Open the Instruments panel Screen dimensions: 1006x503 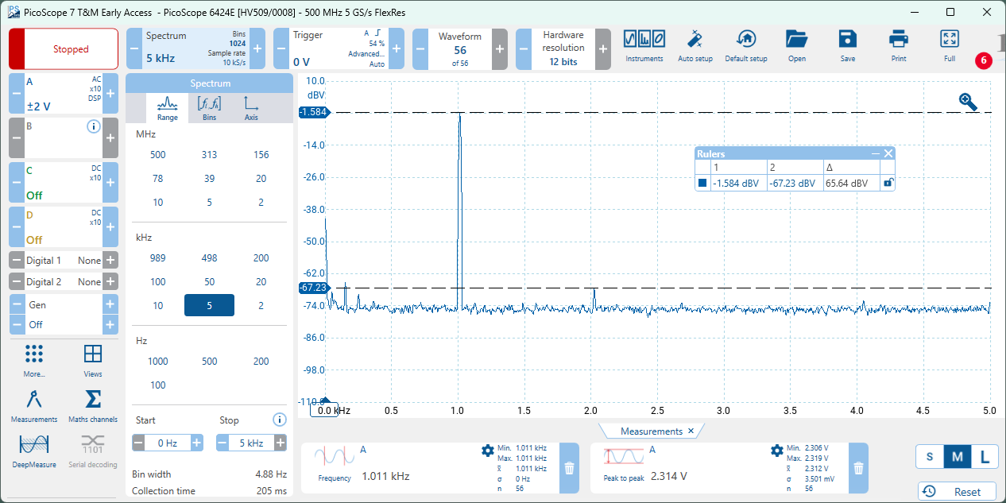pos(644,46)
